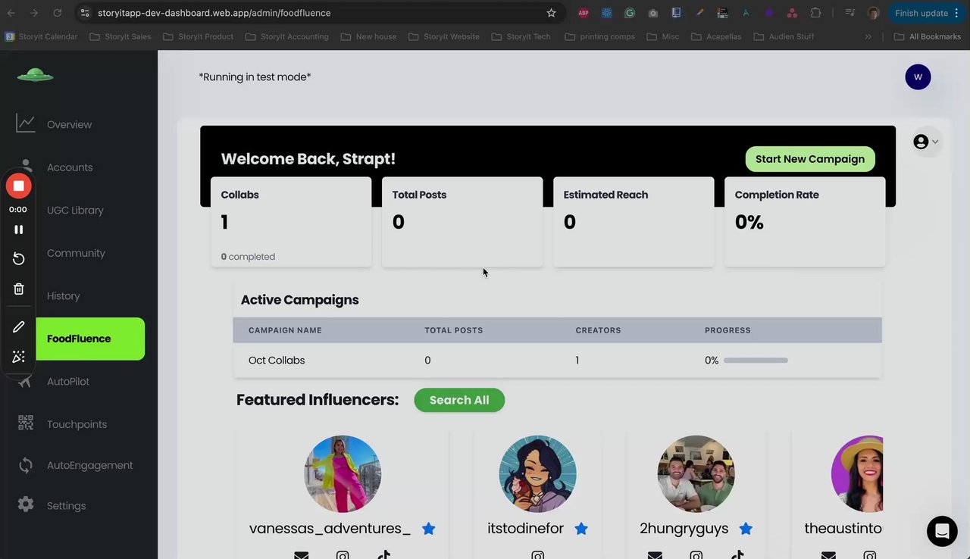Click the Touchpoints QR code icon
Screen dimensions: 970x559
(26, 423)
